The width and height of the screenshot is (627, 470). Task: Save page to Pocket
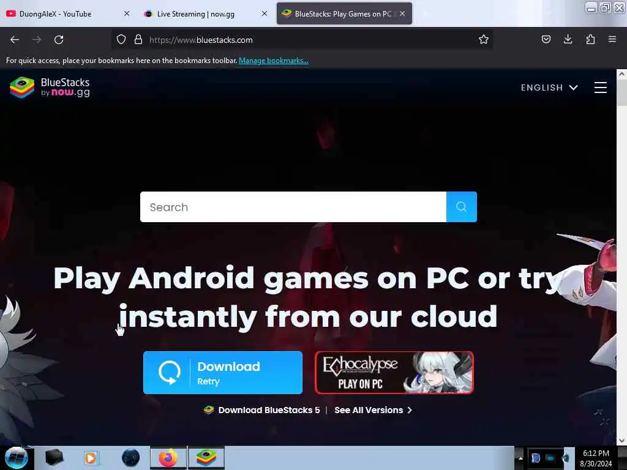(546, 39)
